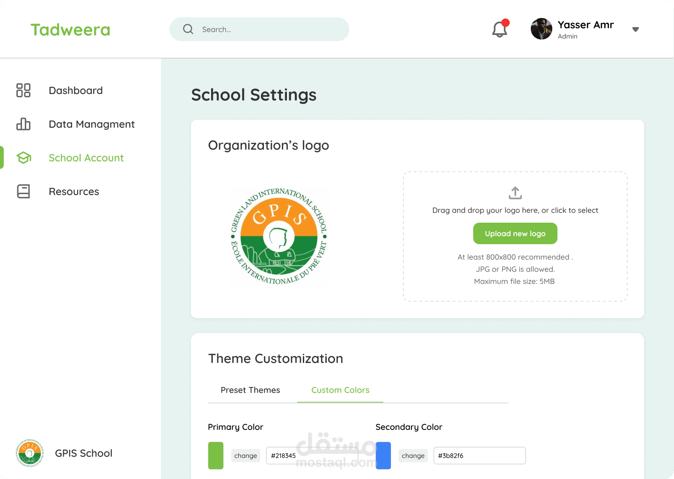Click the Theme Customization heading
Screen dimensions: 674x479
point(276,359)
